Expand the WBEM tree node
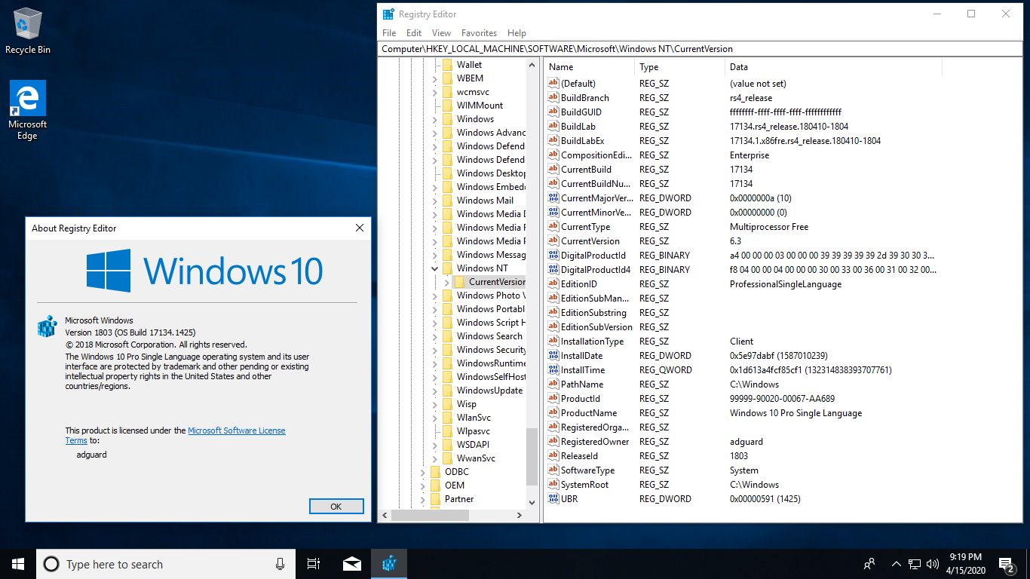Screen dimensions: 1030x579 tap(434, 78)
